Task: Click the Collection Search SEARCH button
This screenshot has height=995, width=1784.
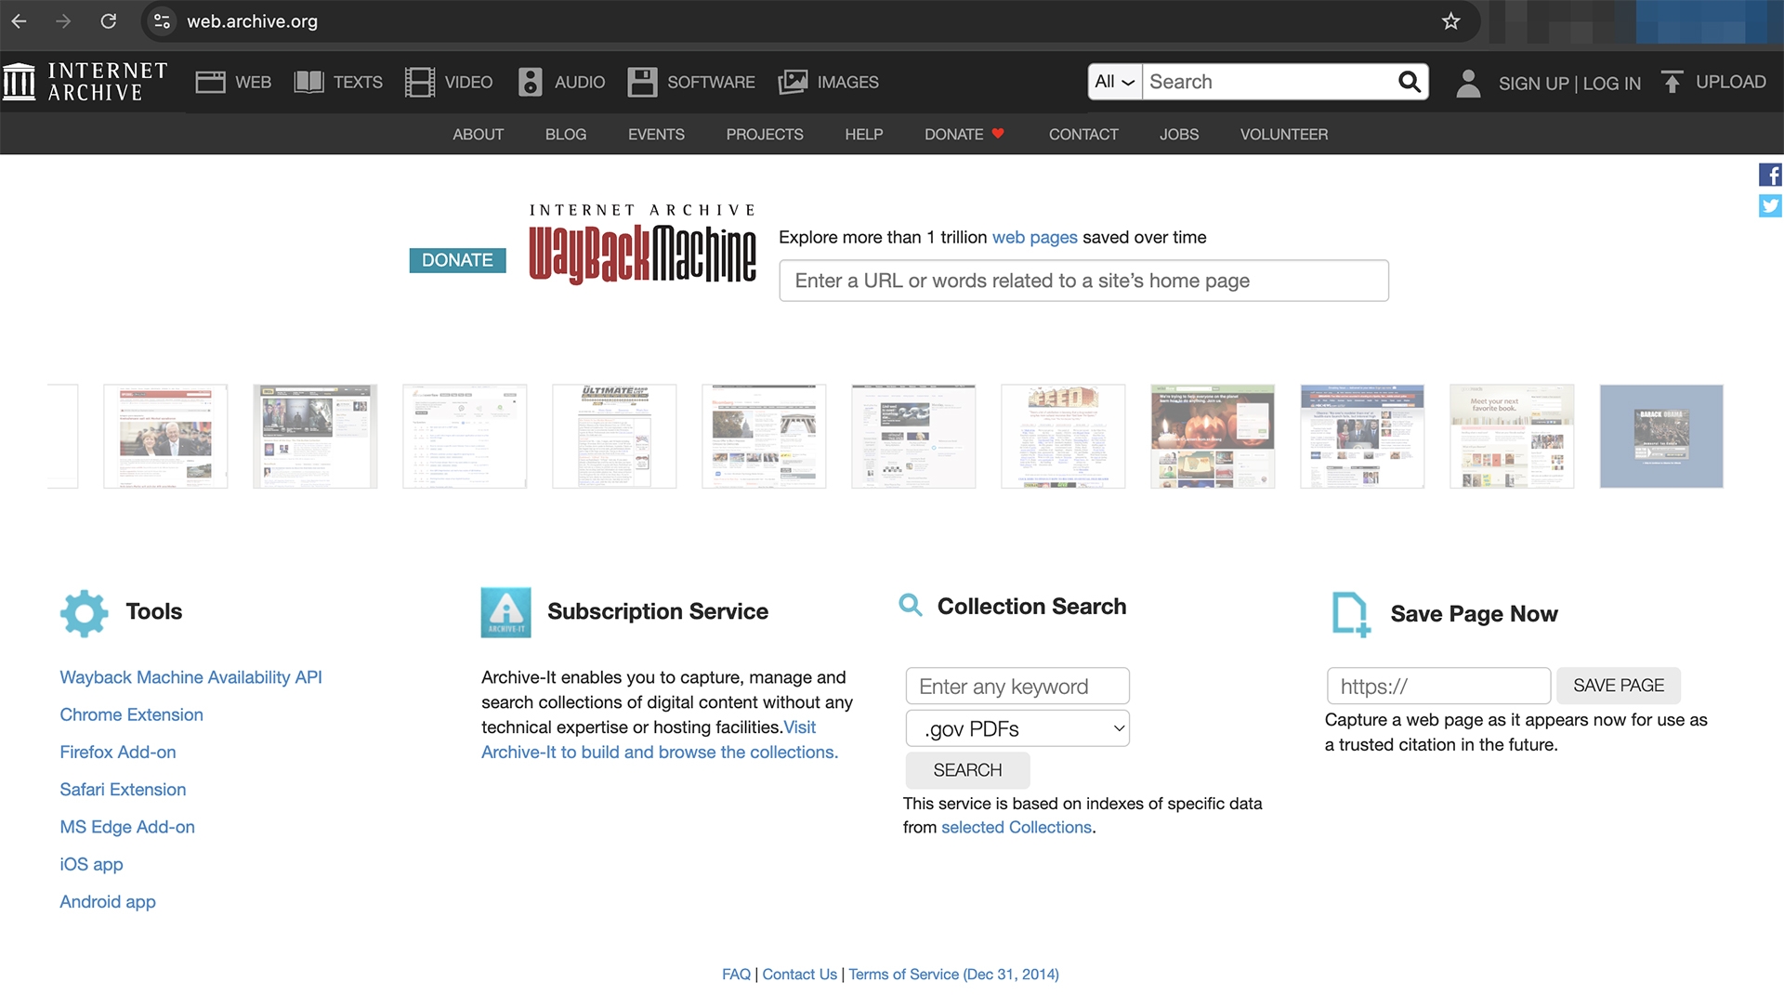Action: pos(967,770)
